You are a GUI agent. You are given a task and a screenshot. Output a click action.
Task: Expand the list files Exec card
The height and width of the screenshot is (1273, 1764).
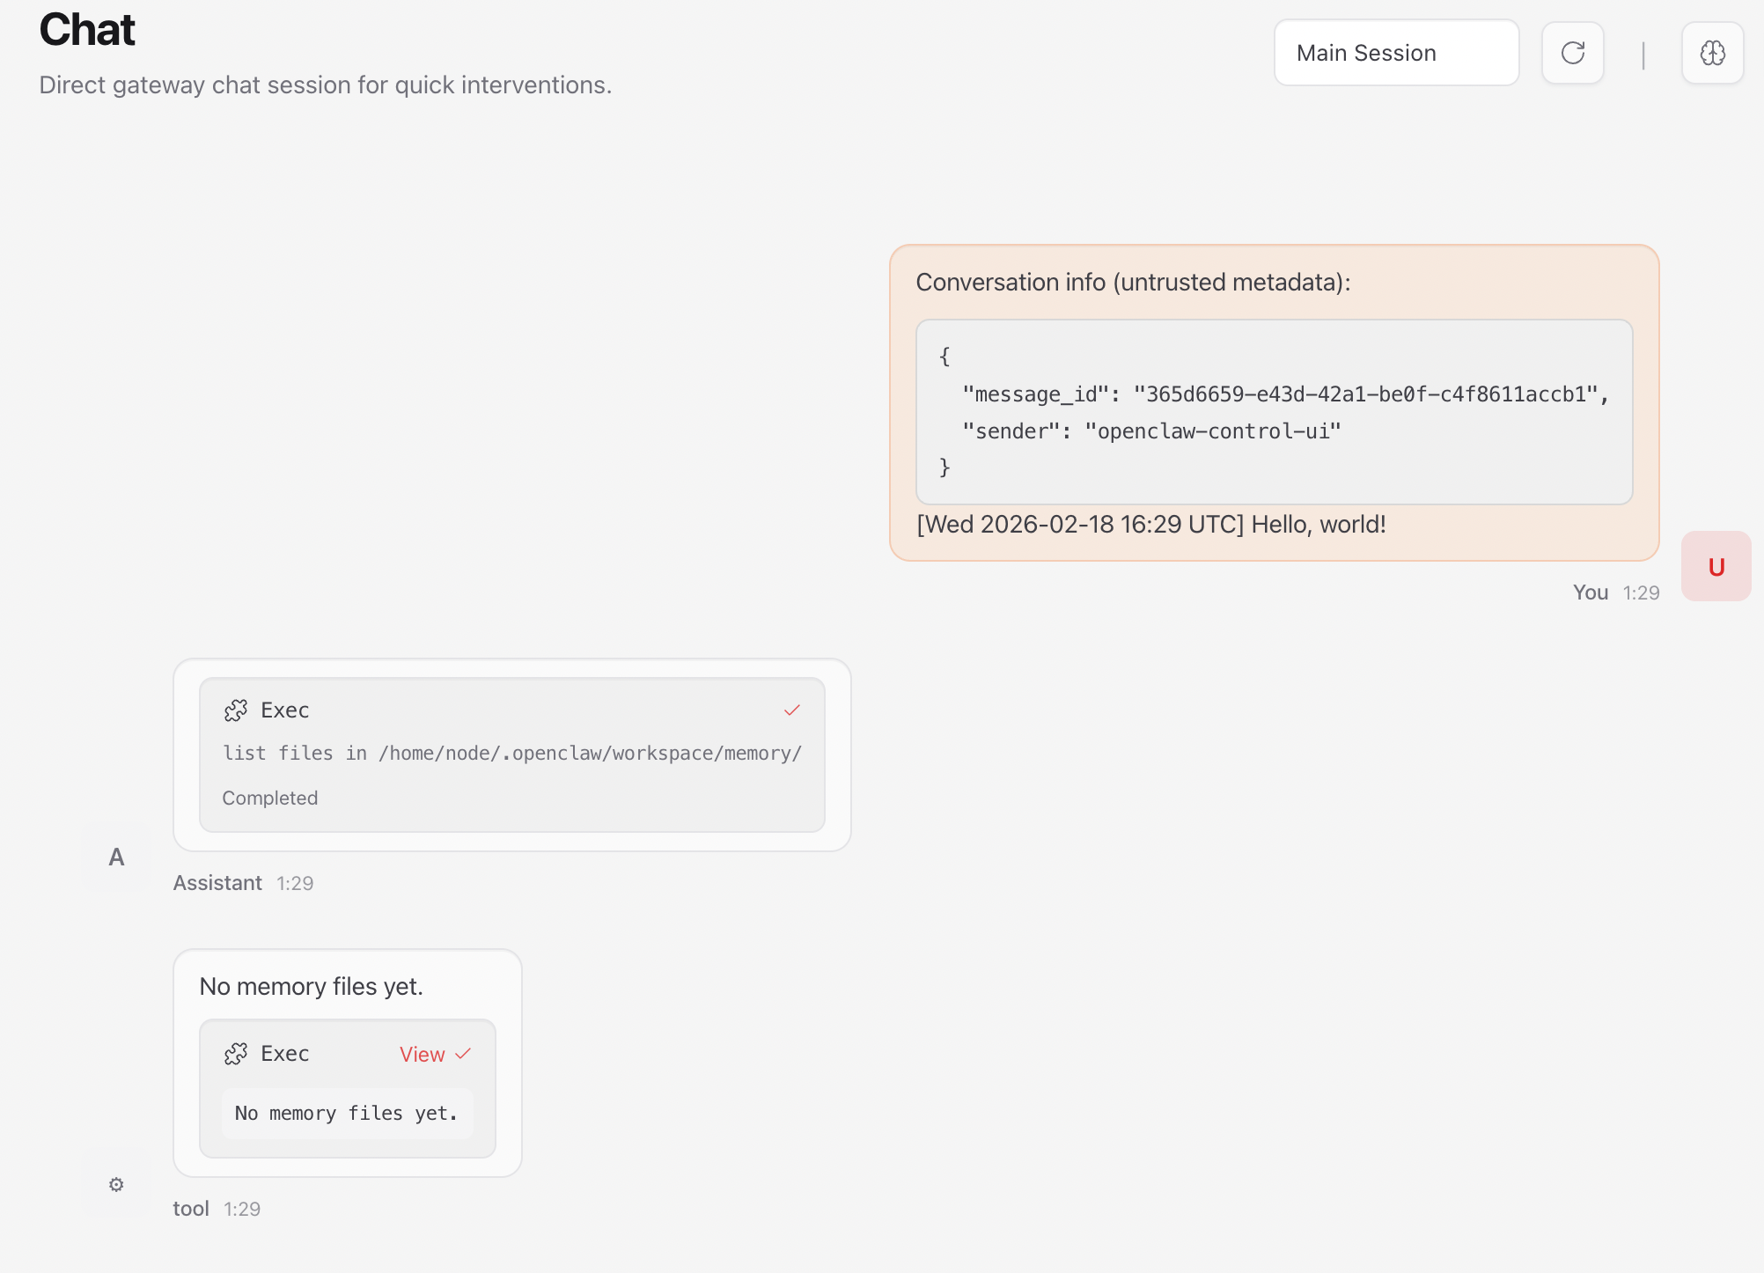[511, 754]
